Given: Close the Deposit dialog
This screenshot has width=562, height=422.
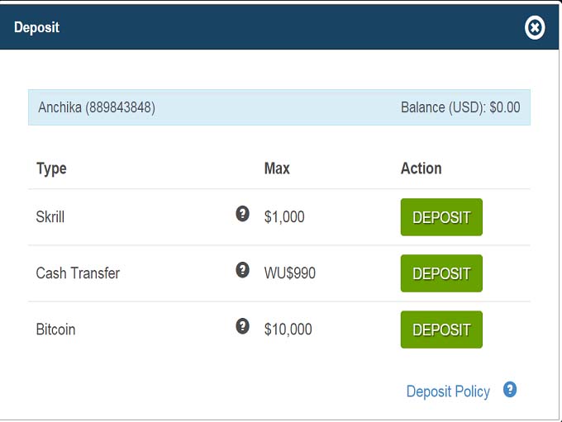Looking at the screenshot, I should 535,28.
